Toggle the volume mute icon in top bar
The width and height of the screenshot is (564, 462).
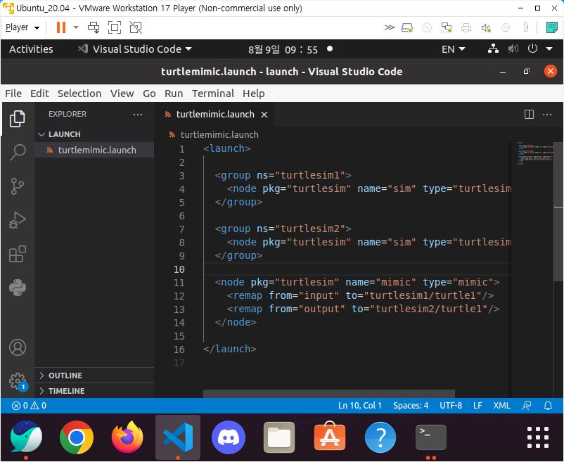pos(513,49)
